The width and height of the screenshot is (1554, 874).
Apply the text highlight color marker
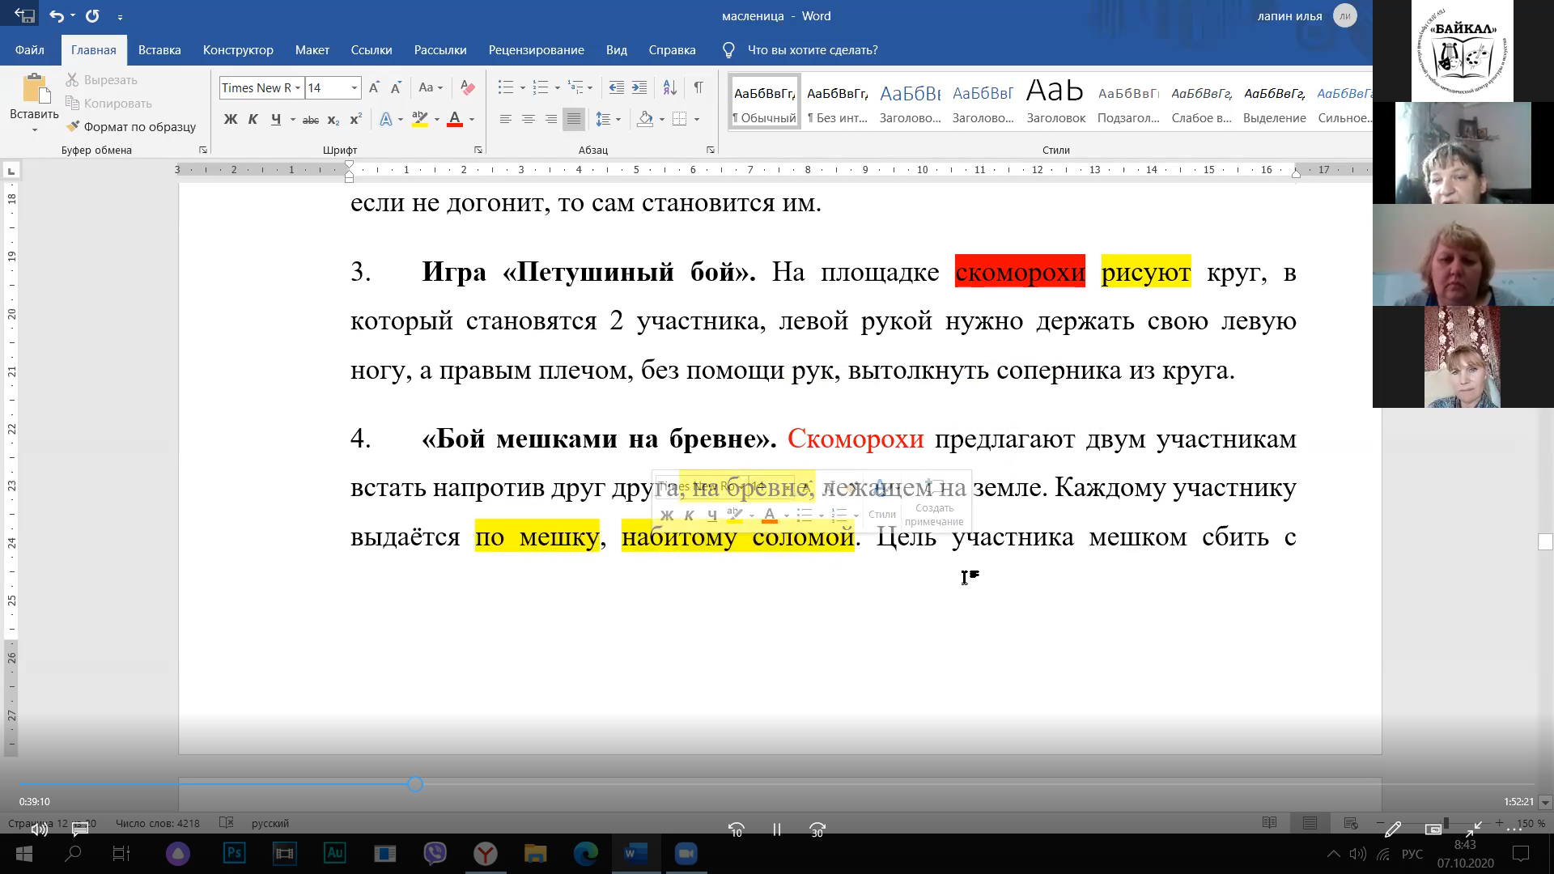[419, 119]
